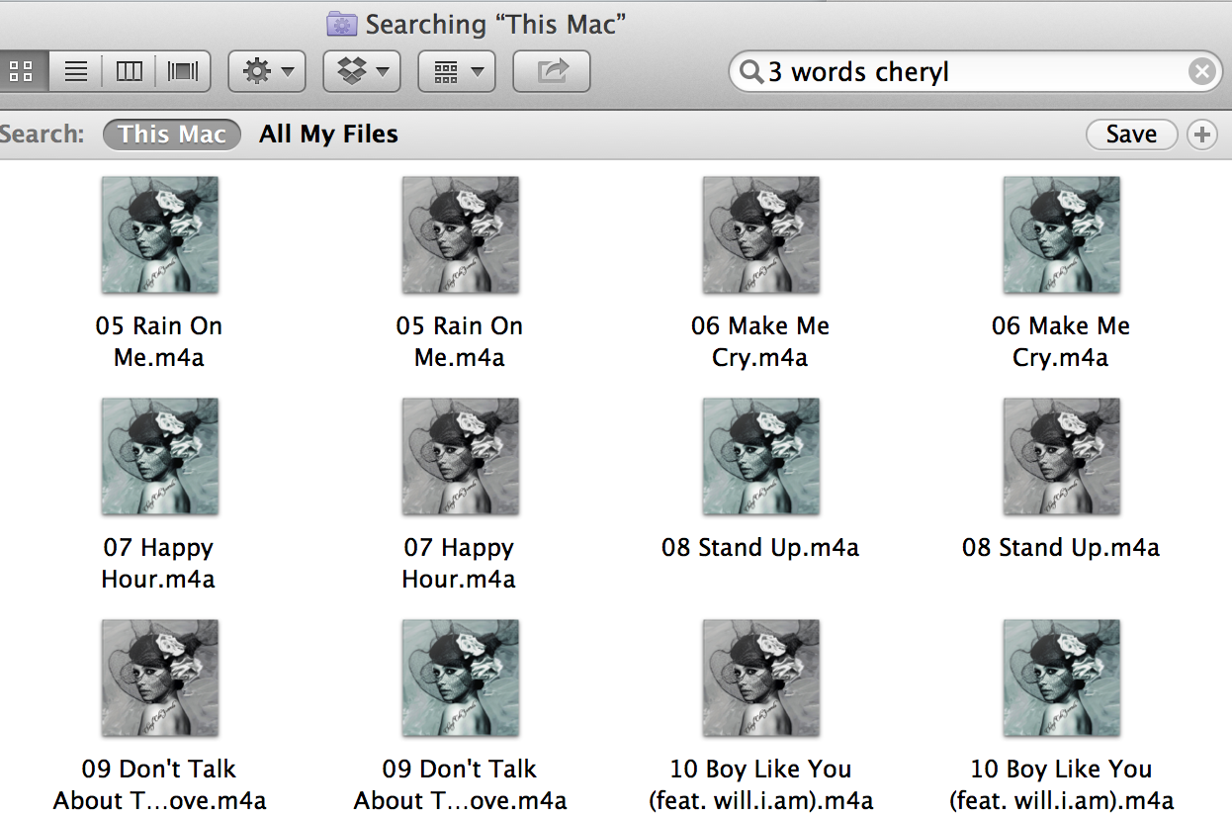Select the leftmost '07 Happy Hour.m4a' album thumbnail
1232x817 pixels.
[x=160, y=457]
